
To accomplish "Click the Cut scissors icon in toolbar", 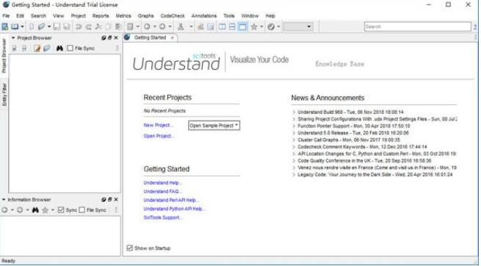I will 98,26.
